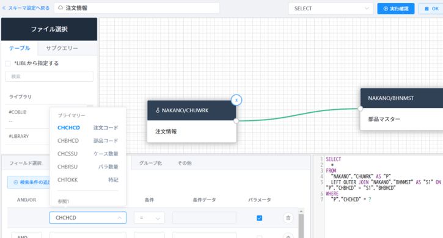Click the 検索 library search field
This screenshot has height=238, width=443.
point(49,76)
